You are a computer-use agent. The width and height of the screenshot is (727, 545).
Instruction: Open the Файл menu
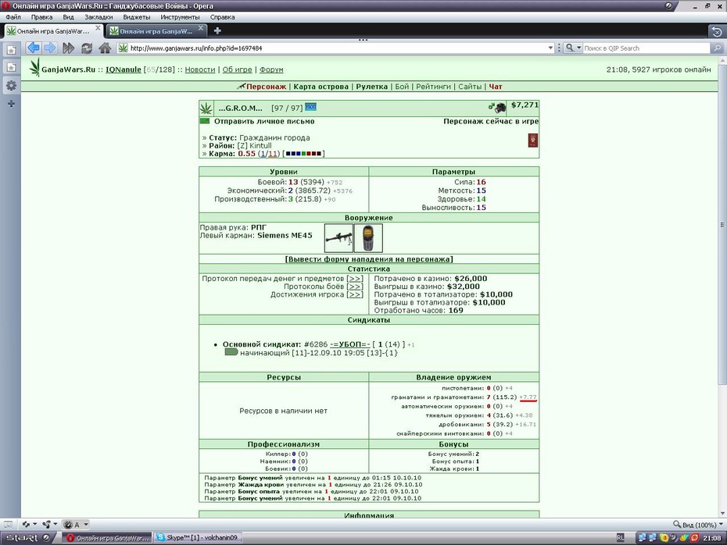tap(13, 17)
